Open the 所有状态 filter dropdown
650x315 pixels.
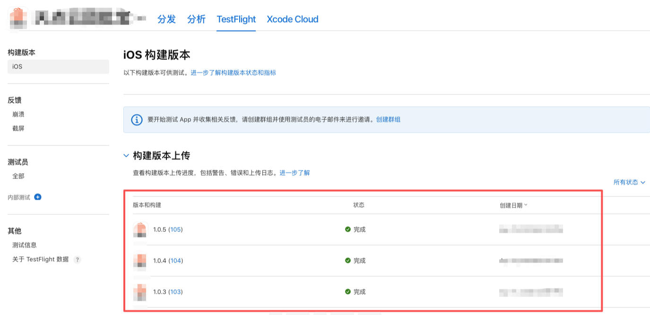coord(629,182)
